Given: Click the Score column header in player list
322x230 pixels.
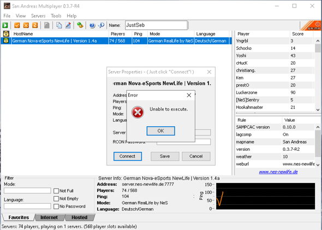Looking at the screenshot, I should pyautogui.click(x=301, y=34).
